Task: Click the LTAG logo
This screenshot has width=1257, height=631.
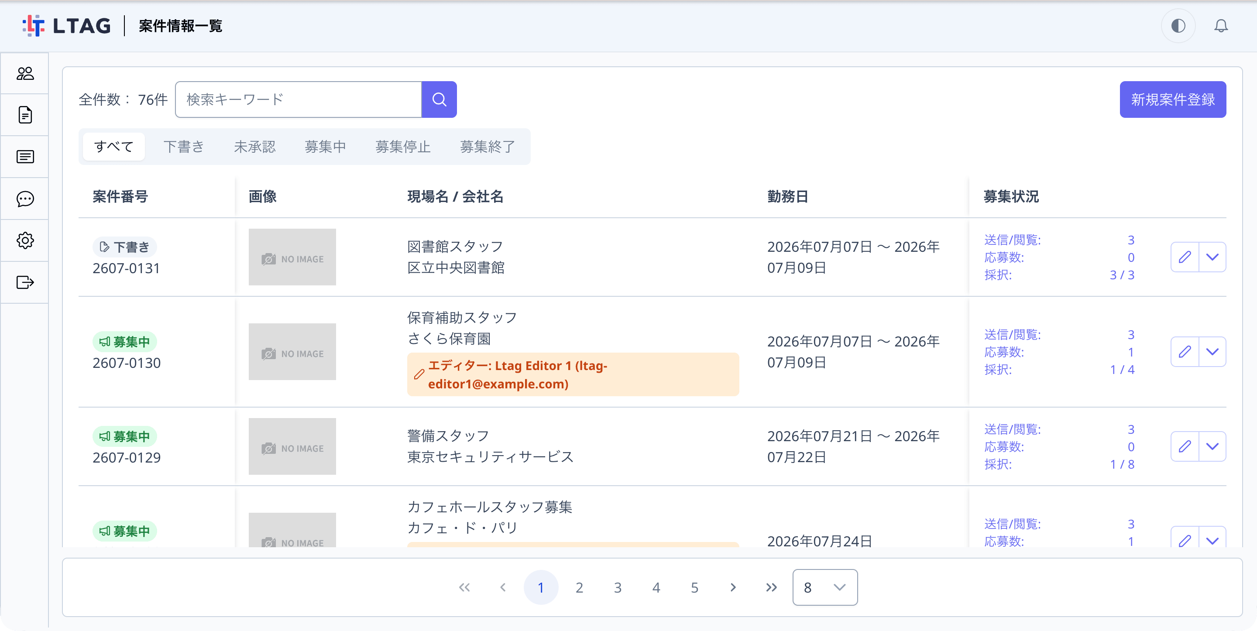Action: point(67,25)
